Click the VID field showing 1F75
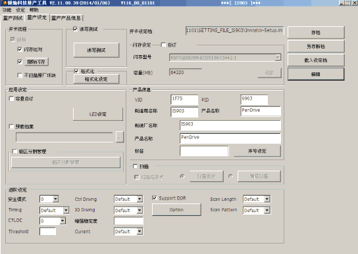 point(184,100)
